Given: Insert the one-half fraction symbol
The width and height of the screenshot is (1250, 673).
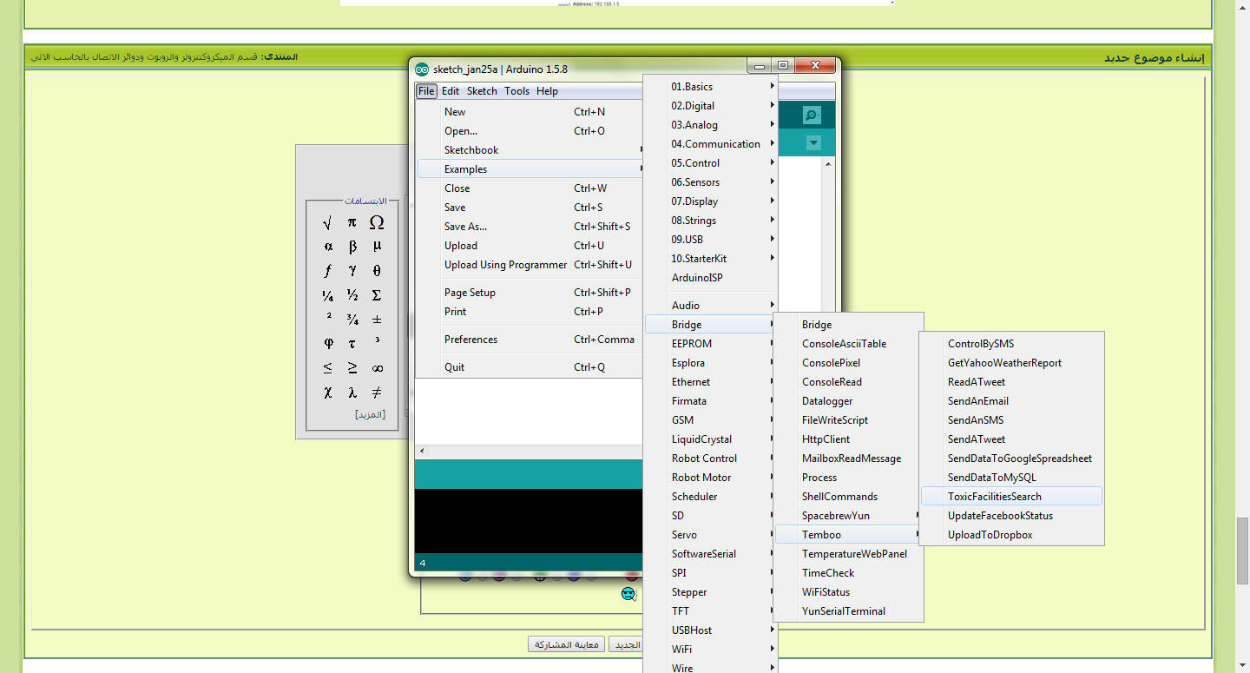Looking at the screenshot, I should [352, 295].
